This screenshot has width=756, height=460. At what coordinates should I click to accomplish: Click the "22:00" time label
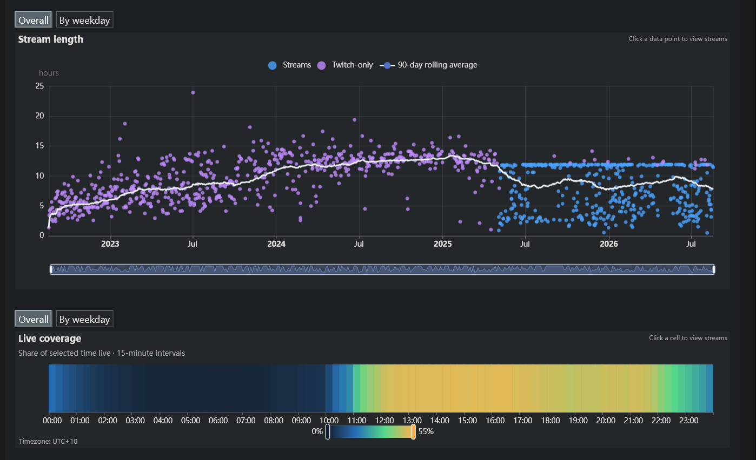pyautogui.click(x=661, y=421)
